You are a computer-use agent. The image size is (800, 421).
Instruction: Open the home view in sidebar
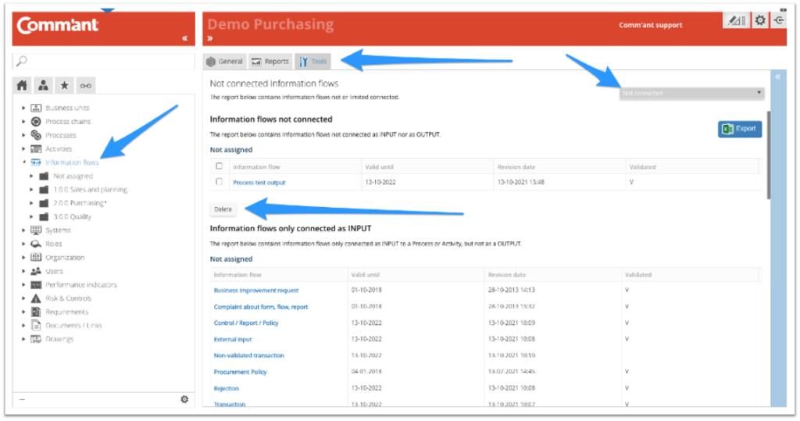(23, 85)
